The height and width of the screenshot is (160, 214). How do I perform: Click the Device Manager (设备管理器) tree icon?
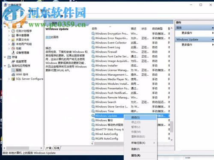[13, 53]
